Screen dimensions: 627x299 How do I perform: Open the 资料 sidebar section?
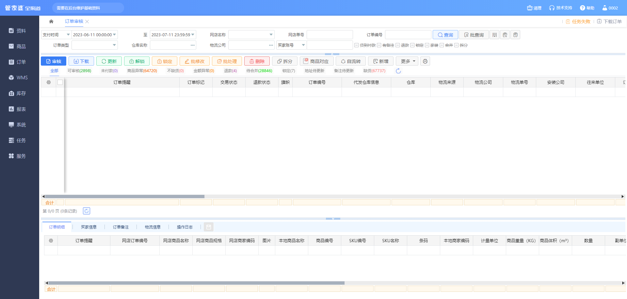(17, 31)
